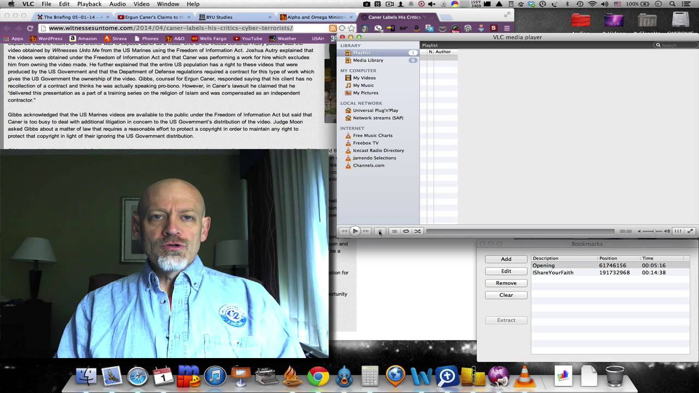The image size is (699, 393).
Task: Open the WordPress bookmark
Action: tap(46, 39)
